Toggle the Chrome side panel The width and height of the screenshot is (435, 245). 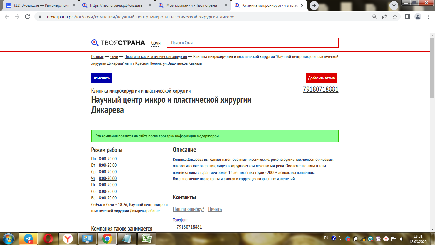407,17
